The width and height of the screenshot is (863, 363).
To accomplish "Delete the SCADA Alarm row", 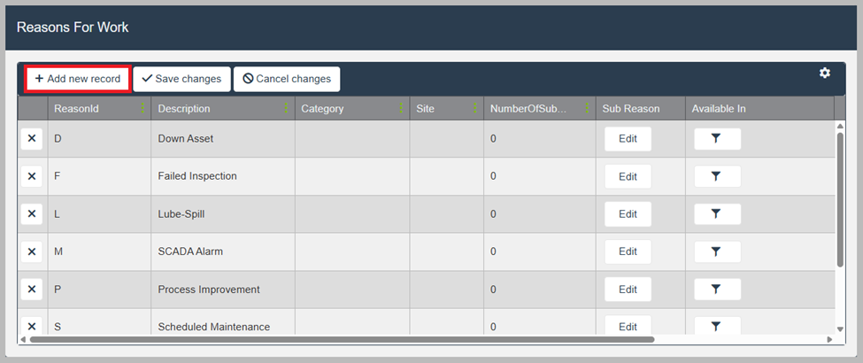I will [32, 251].
